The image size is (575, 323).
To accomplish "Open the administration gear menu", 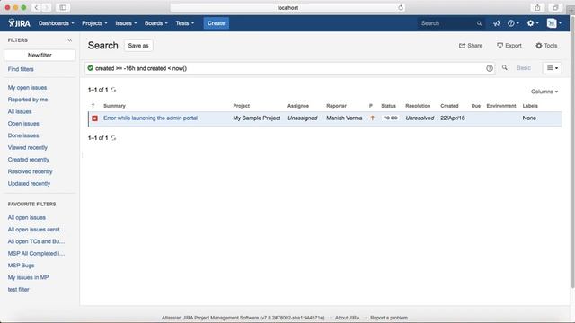I will 533,23.
